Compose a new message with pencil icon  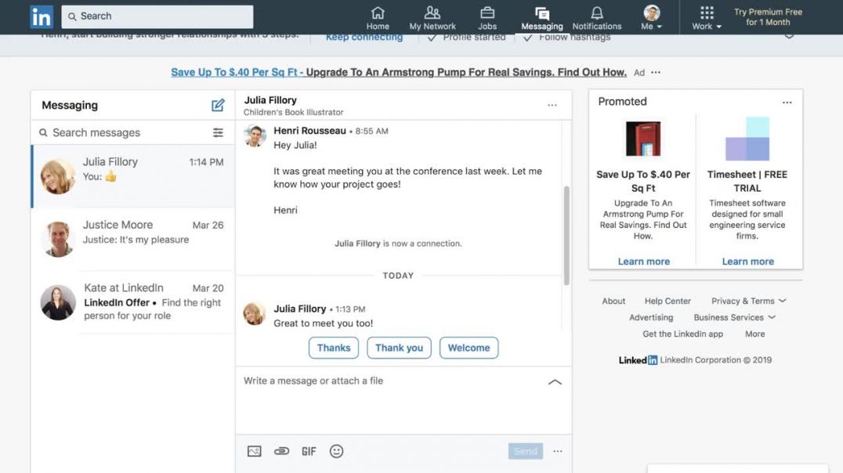point(218,105)
